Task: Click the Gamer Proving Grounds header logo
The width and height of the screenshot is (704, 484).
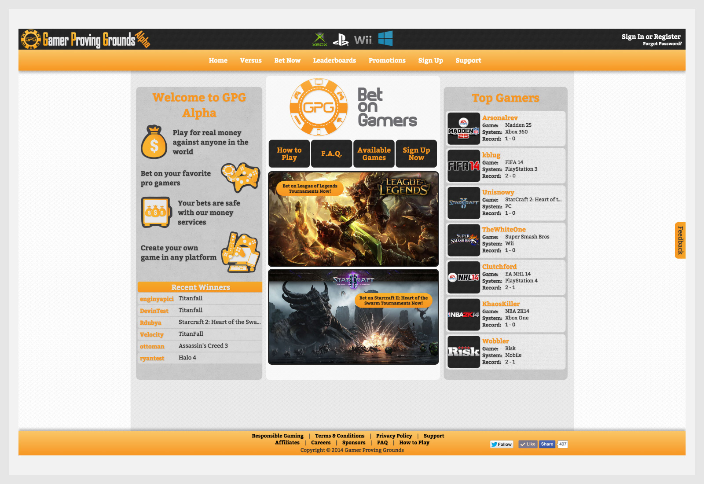Action: click(x=85, y=39)
